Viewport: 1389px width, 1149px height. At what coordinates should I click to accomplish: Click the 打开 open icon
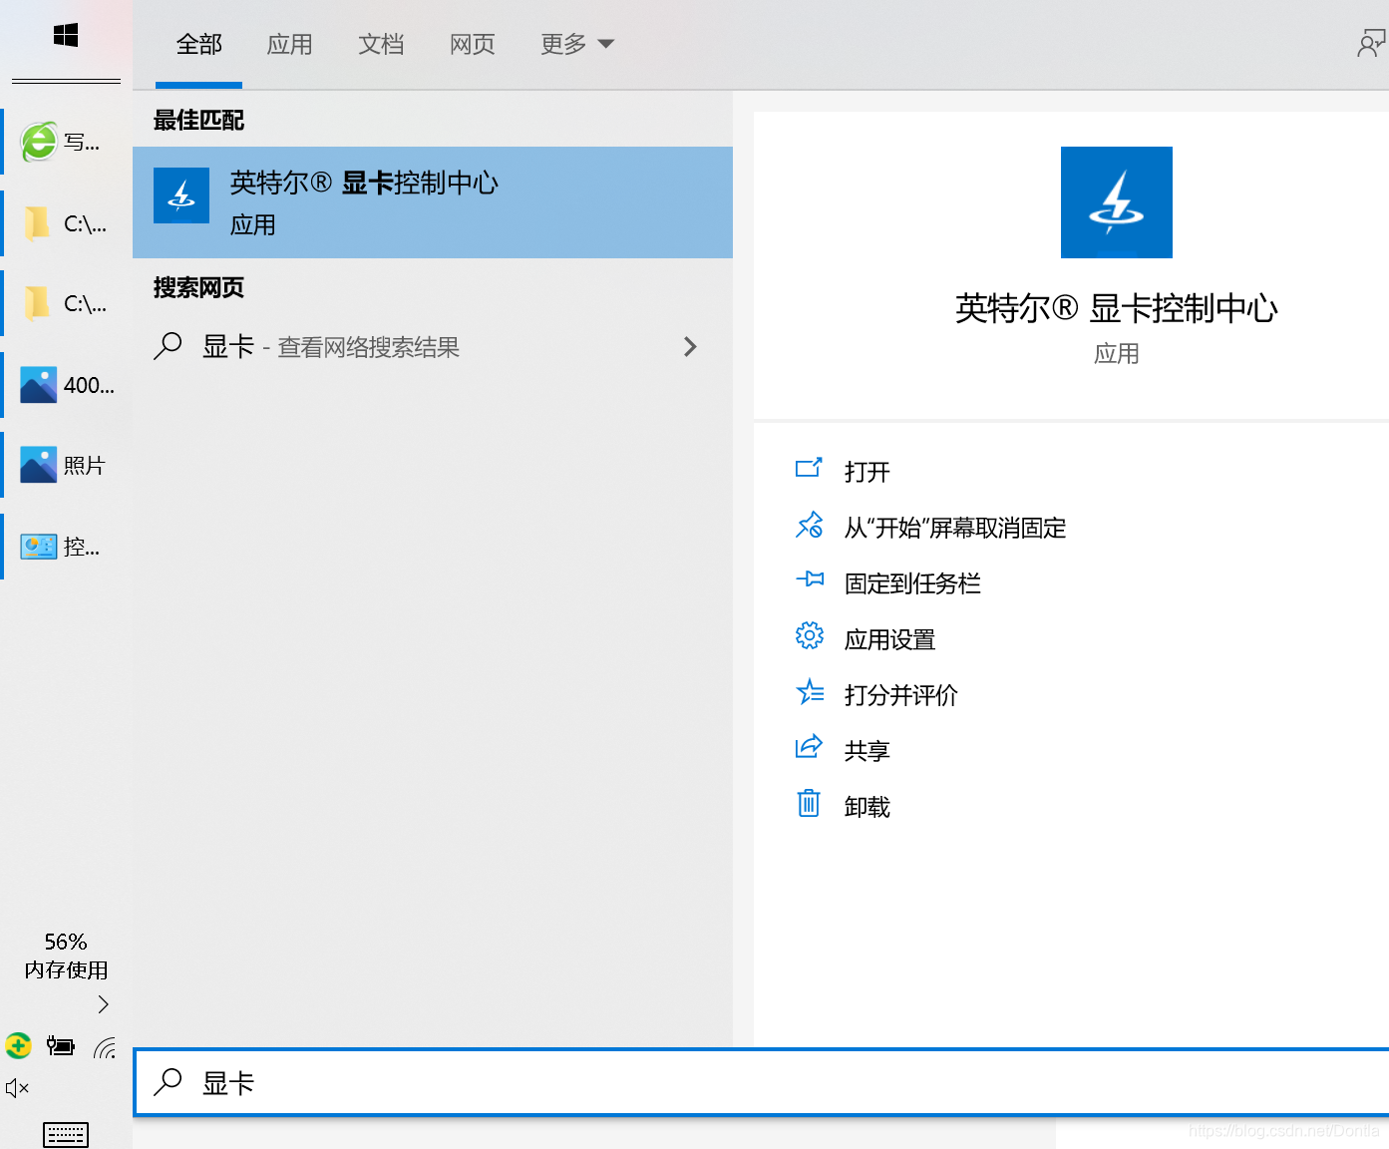point(809,468)
